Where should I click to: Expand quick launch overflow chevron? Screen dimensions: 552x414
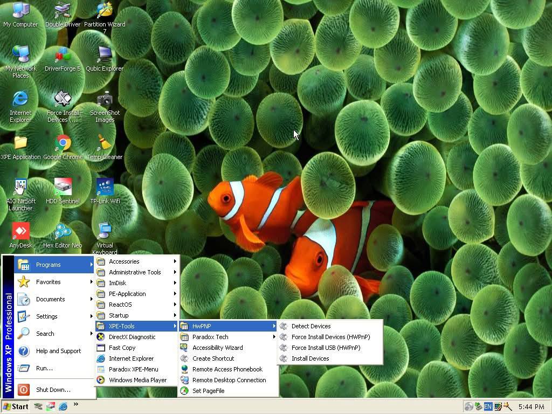(x=75, y=404)
